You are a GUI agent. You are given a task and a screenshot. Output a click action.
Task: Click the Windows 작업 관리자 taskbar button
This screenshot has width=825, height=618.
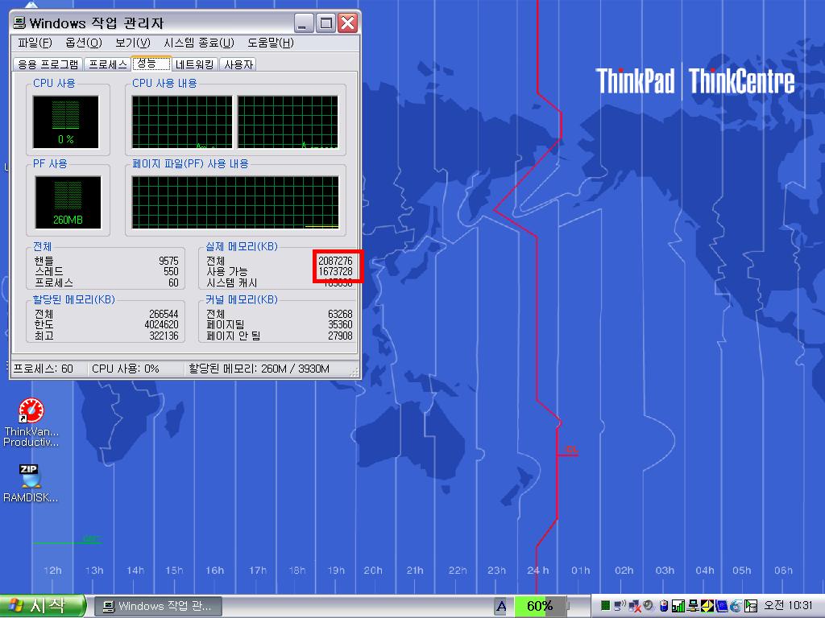(158, 606)
